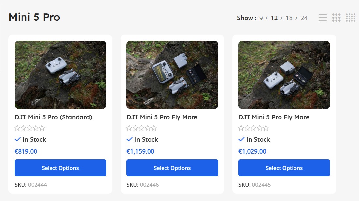359x201 pixels.
Task: Open the DJI Mini 5 Pro (Standard) title link
Action: [x=53, y=117]
